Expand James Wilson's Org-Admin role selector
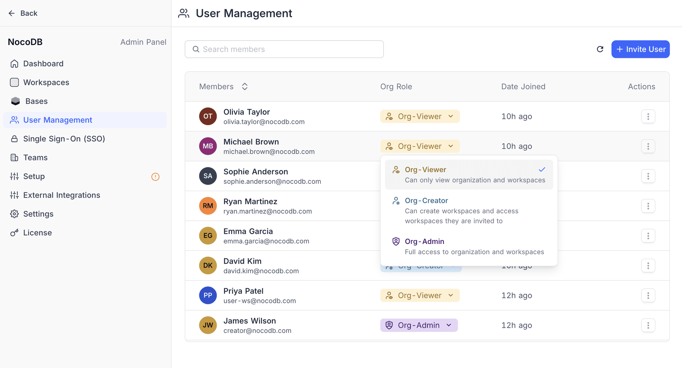682x368 pixels. (x=419, y=325)
